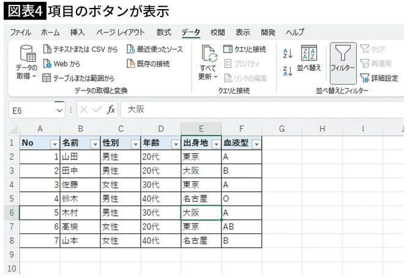Toggle the フィルター funnel button
410x278 pixels.
point(343,63)
